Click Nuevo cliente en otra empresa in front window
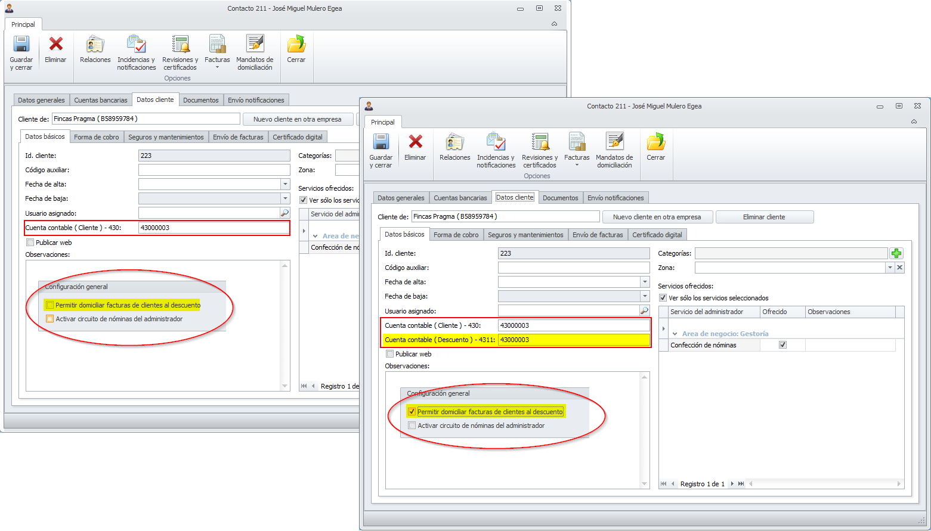 [x=657, y=217]
